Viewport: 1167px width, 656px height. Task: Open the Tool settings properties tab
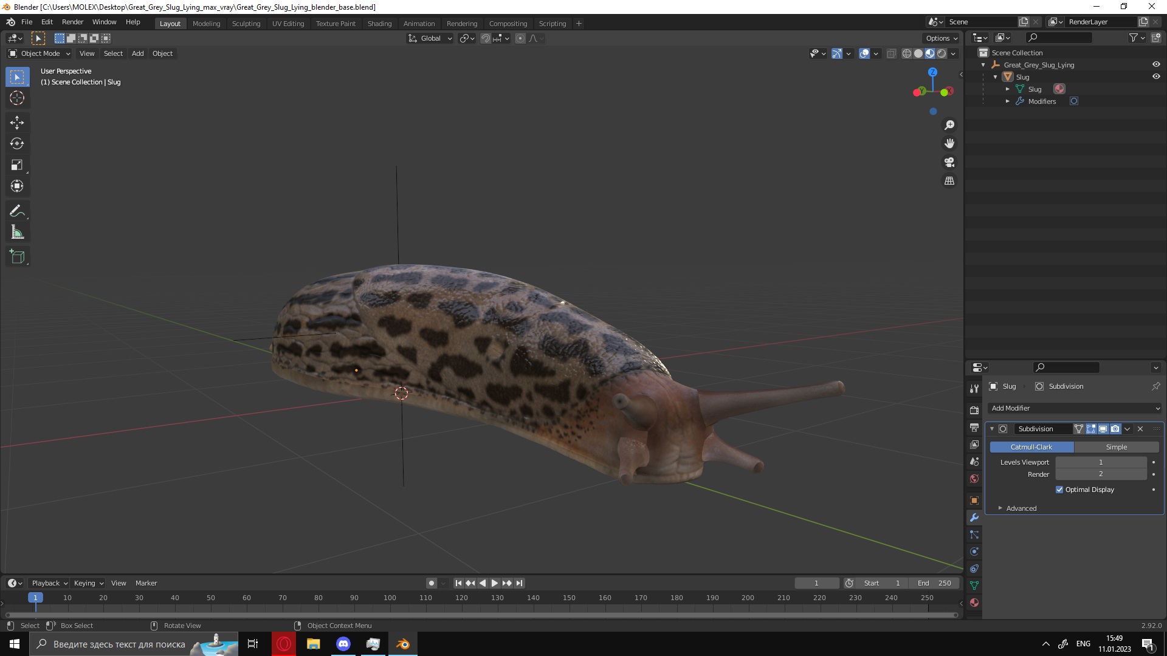pyautogui.click(x=974, y=389)
